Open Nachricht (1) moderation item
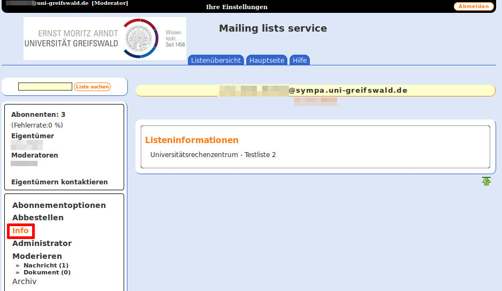 coord(45,265)
